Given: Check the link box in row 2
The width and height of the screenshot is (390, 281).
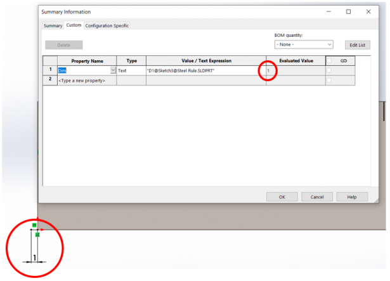Looking at the screenshot, I should pyautogui.click(x=329, y=80).
